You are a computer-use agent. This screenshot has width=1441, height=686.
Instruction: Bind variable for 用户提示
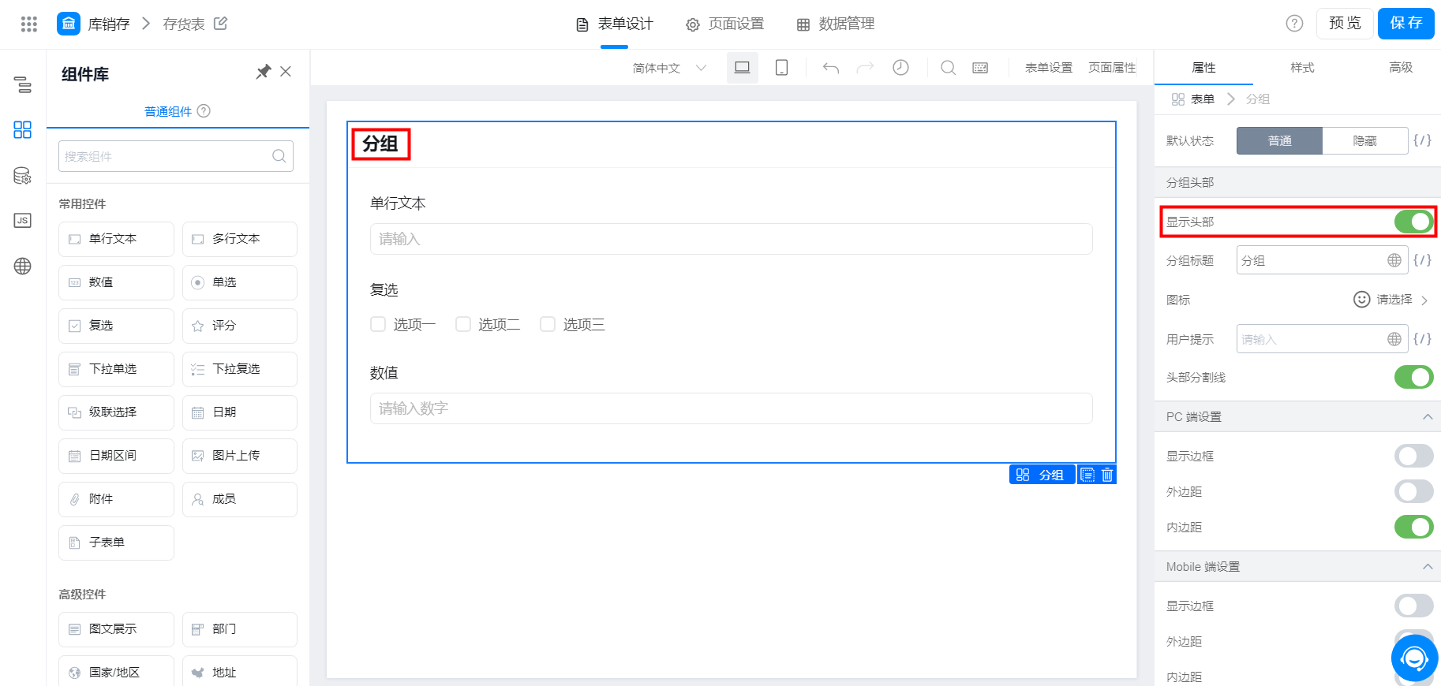click(1422, 339)
